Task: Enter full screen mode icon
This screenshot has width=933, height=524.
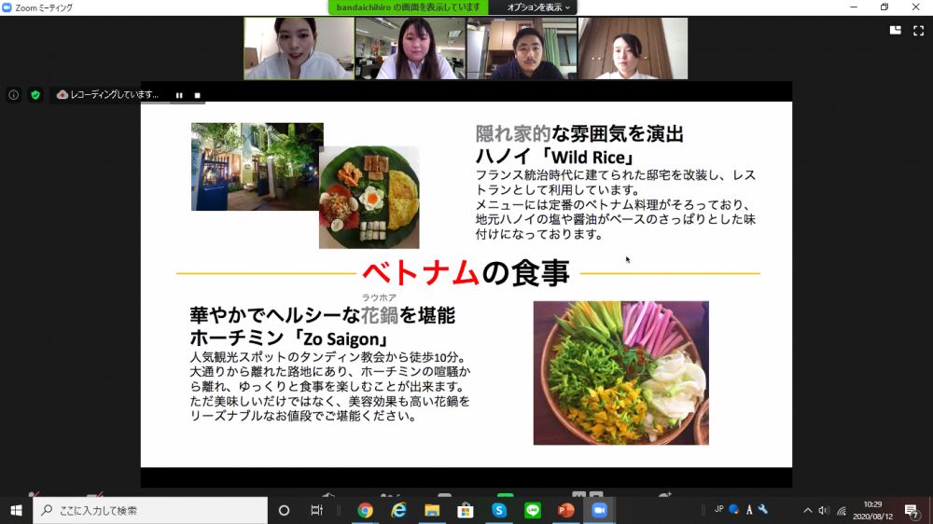Action: pos(919,31)
